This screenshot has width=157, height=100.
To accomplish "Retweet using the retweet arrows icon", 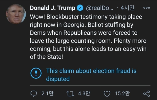I will pos(70,94).
